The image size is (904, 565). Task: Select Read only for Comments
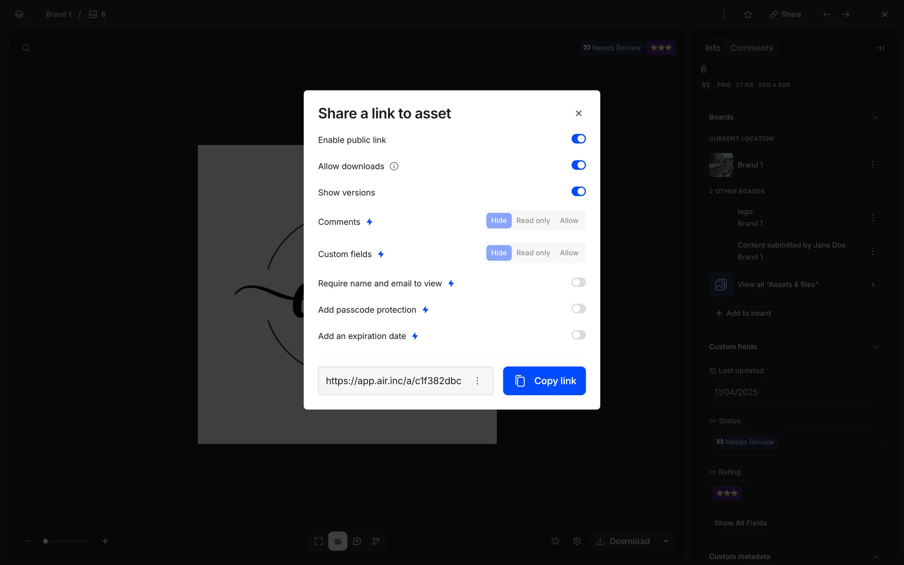tap(533, 221)
